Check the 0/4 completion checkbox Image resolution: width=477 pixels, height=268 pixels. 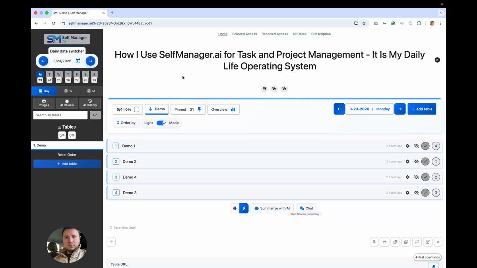pos(137,110)
